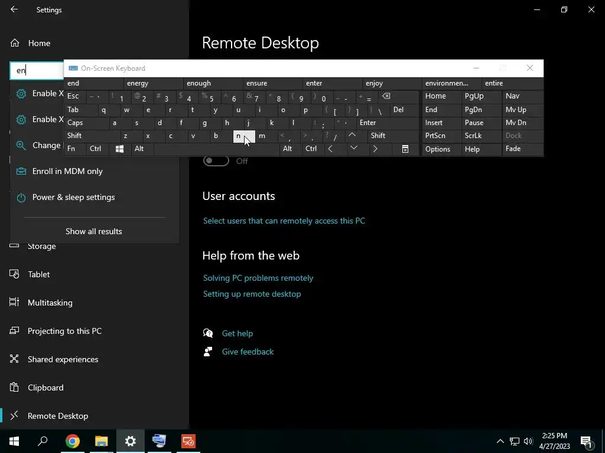
Task: Click the context menu key on keyboard
Action: click(x=405, y=149)
